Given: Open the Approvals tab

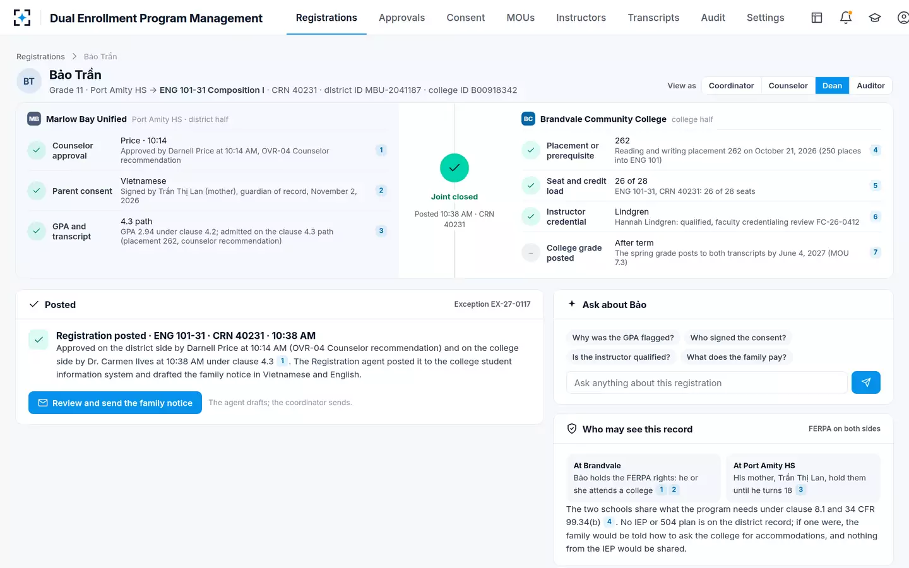Looking at the screenshot, I should (x=401, y=18).
